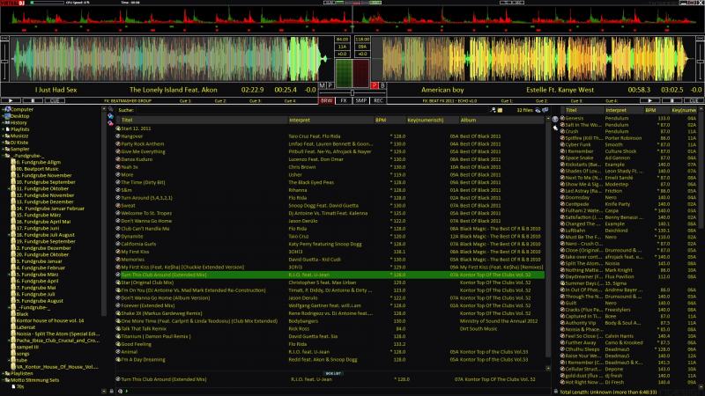The width and height of the screenshot is (705, 396).
Task: Select Kontor house of house vol. 14 folder
Action: [x=50, y=320]
